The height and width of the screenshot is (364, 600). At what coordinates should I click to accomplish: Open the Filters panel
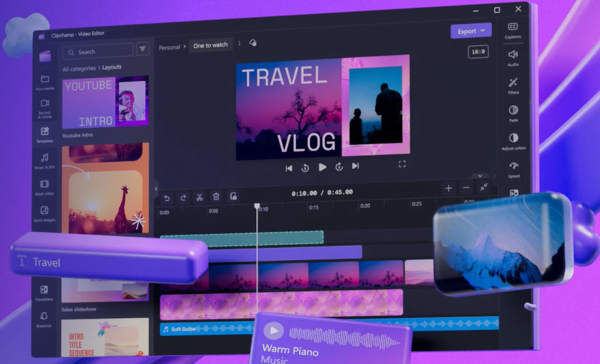pos(513,86)
